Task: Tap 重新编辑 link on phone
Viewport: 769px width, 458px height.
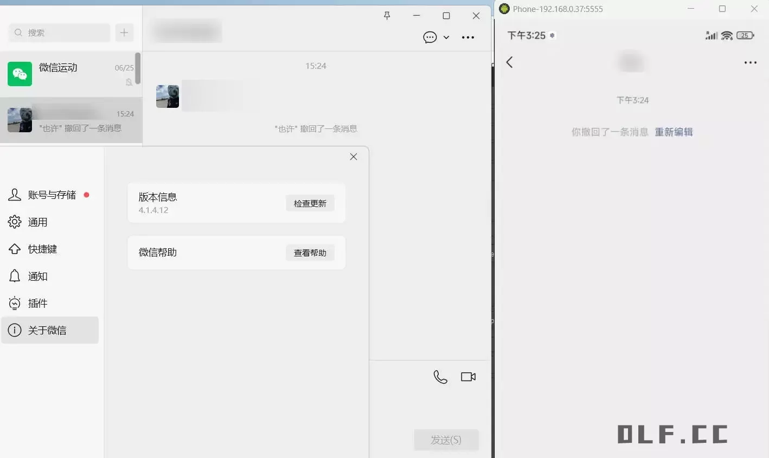Action: tap(674, 132)
